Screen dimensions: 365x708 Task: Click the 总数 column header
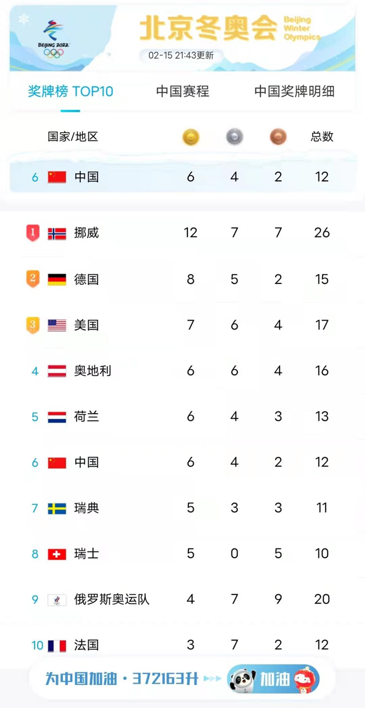[x=322, y=137]
